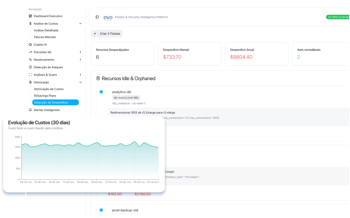Uncheck the analytics-db resource checkbox
The width and height of the screenshot is (350, 218).
(101, 92)
